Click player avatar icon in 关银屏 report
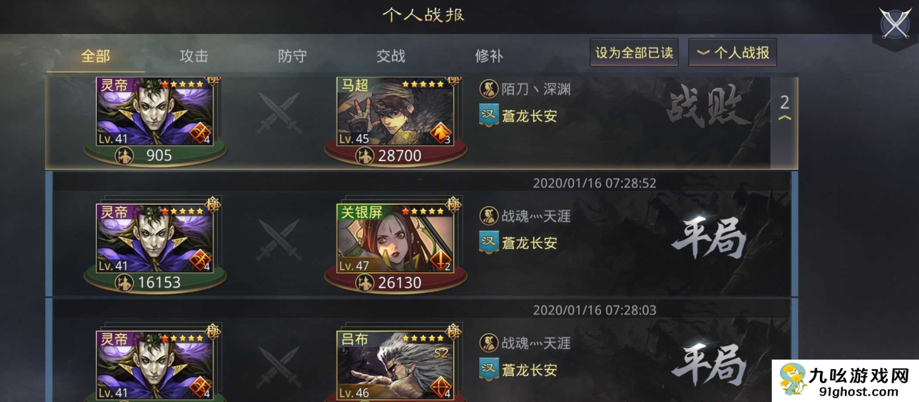Screen dimensions: 919x402 [489, 215]
